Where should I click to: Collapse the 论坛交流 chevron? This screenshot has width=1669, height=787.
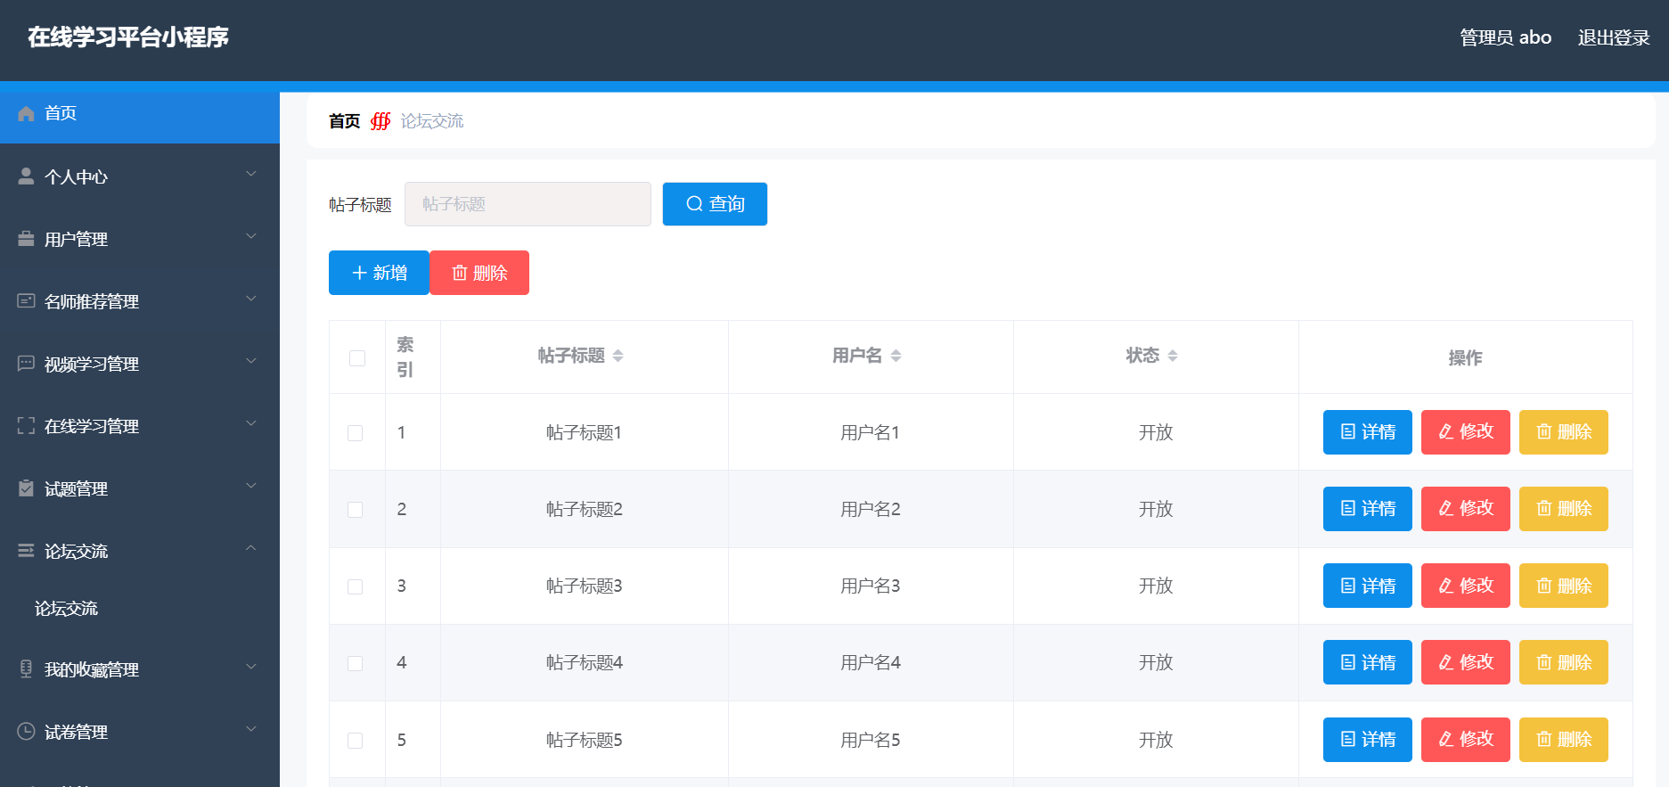pyautogui.click(x=251, y=548)
